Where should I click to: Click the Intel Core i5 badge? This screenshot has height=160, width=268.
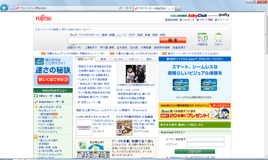pos(180,85)
